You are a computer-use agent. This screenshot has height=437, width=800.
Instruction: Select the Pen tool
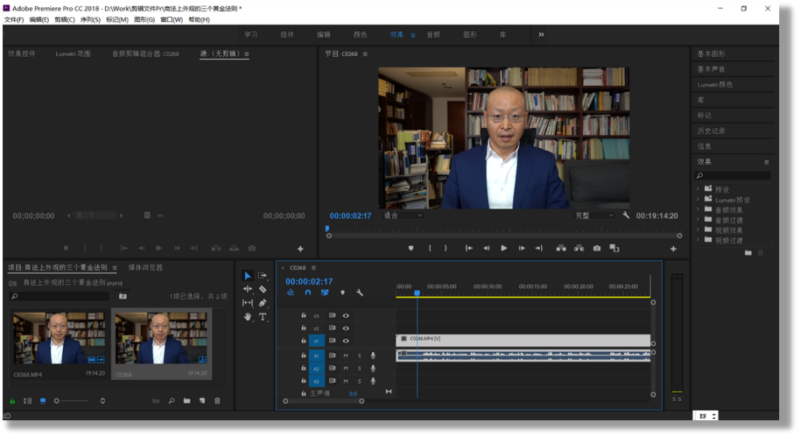tap(263, 303)
